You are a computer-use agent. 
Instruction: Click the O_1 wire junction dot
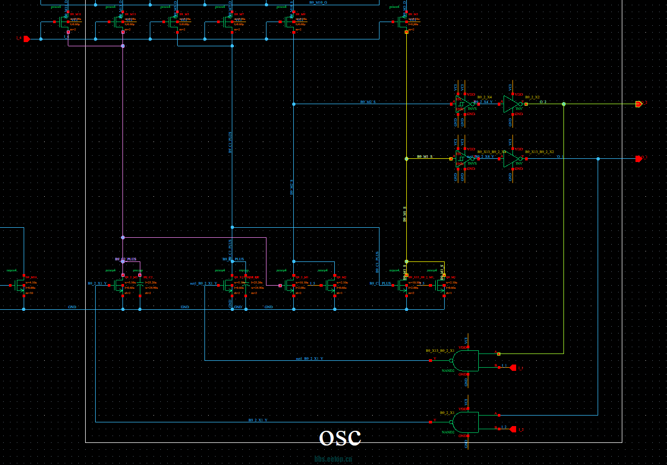coord(598,158)
